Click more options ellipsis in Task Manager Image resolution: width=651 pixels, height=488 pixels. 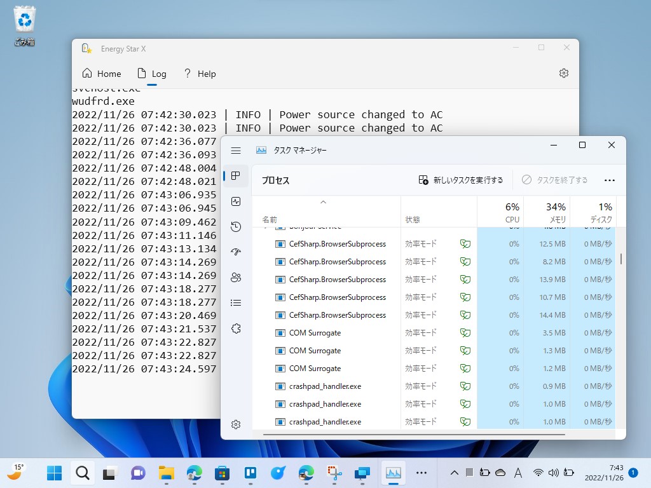[x=609, y=180]
